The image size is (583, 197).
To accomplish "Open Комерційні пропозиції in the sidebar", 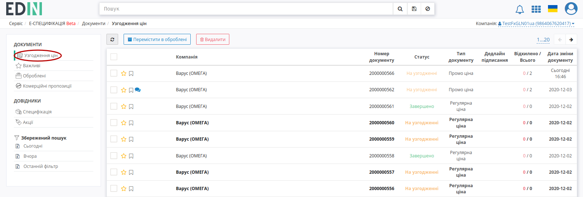I will 47,86.
